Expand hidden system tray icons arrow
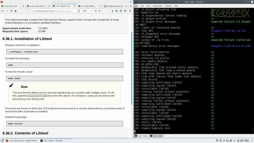The image size is (254, 143). [235, 141]
